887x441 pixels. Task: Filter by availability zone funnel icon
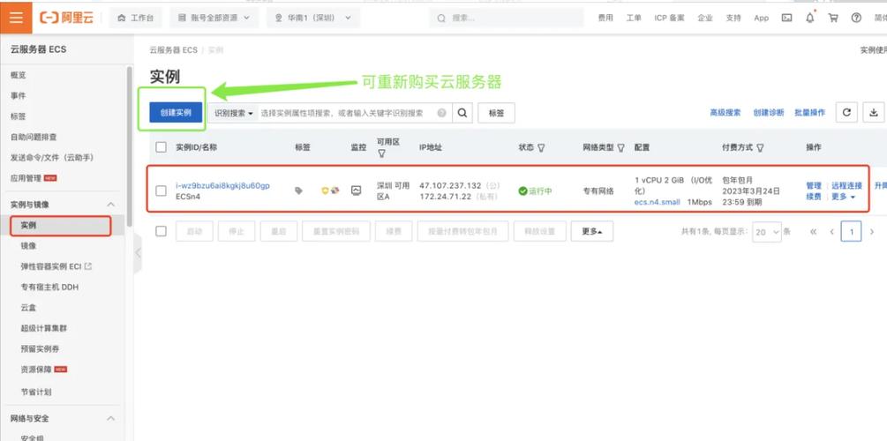[381, 153]
